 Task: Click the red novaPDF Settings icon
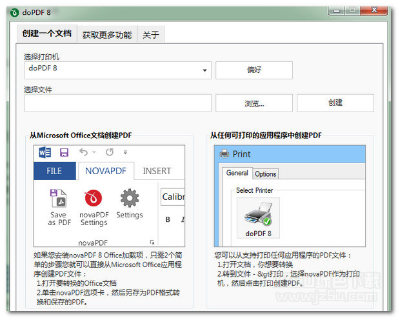pos(94,198)
